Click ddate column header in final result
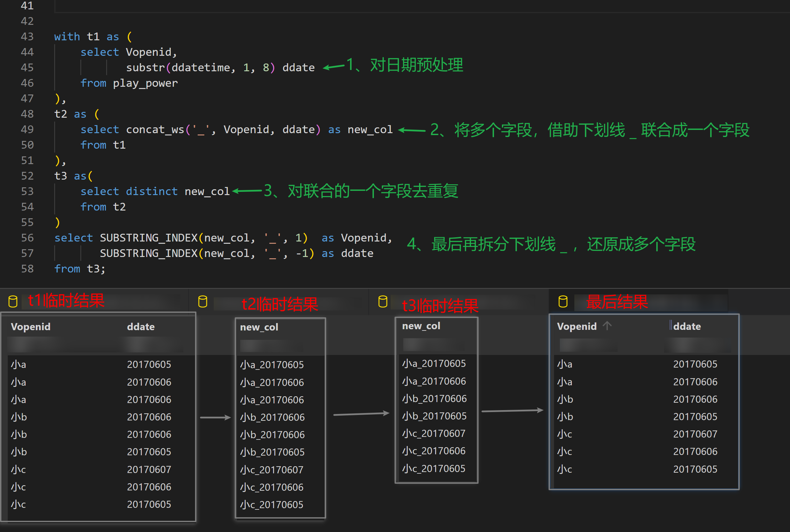 (687, 326)
